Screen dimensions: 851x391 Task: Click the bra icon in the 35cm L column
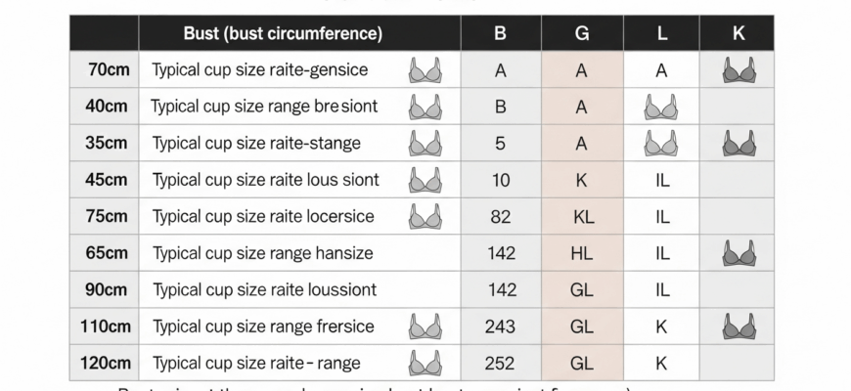pos(661,143)
